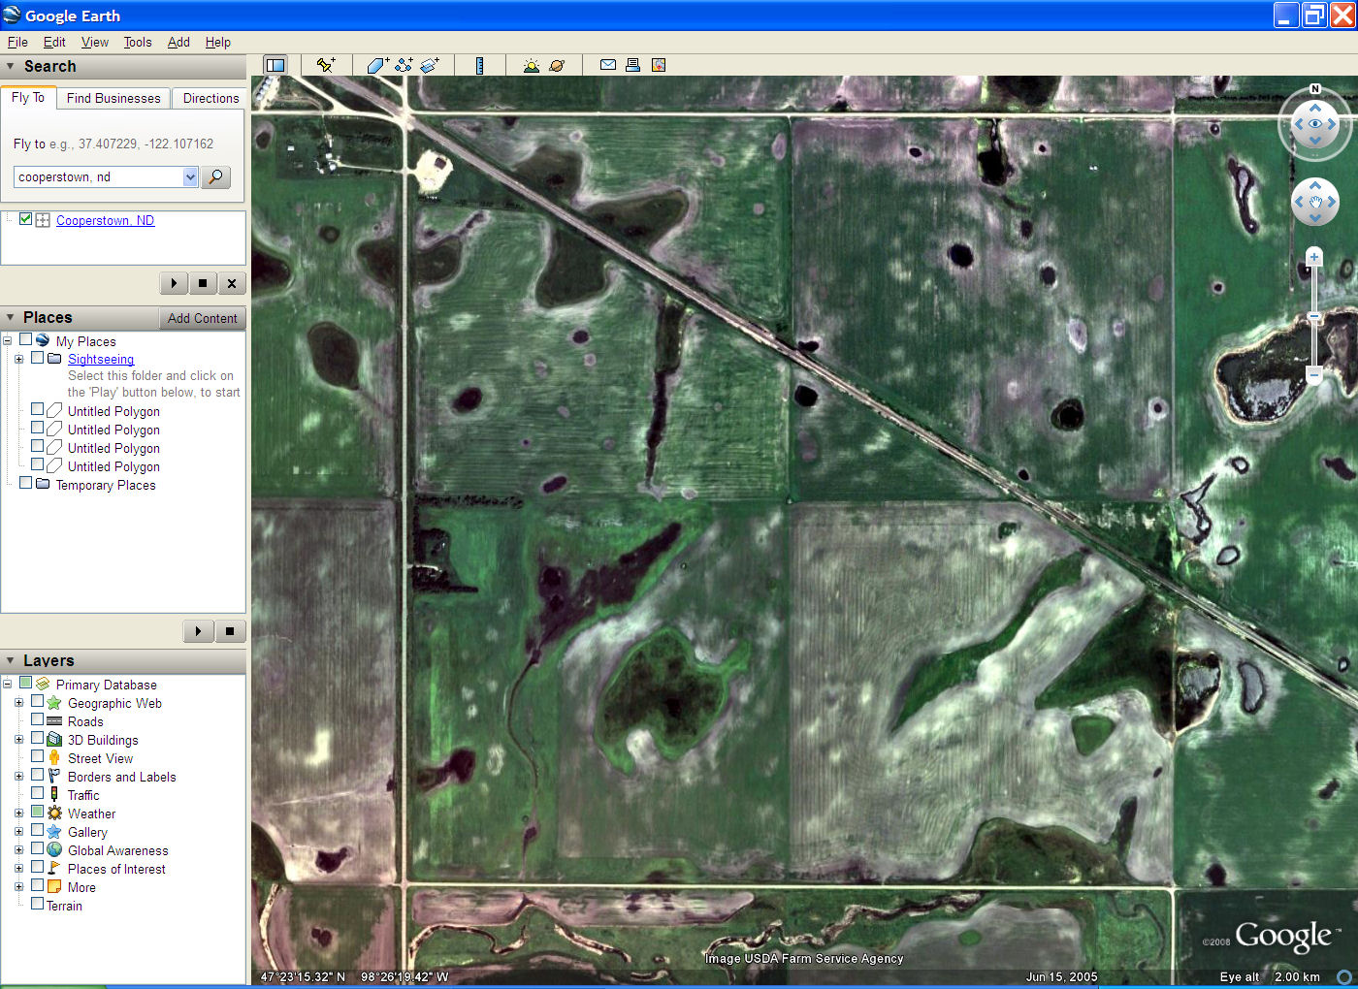Open view in Google Maps

pos(659,65)
